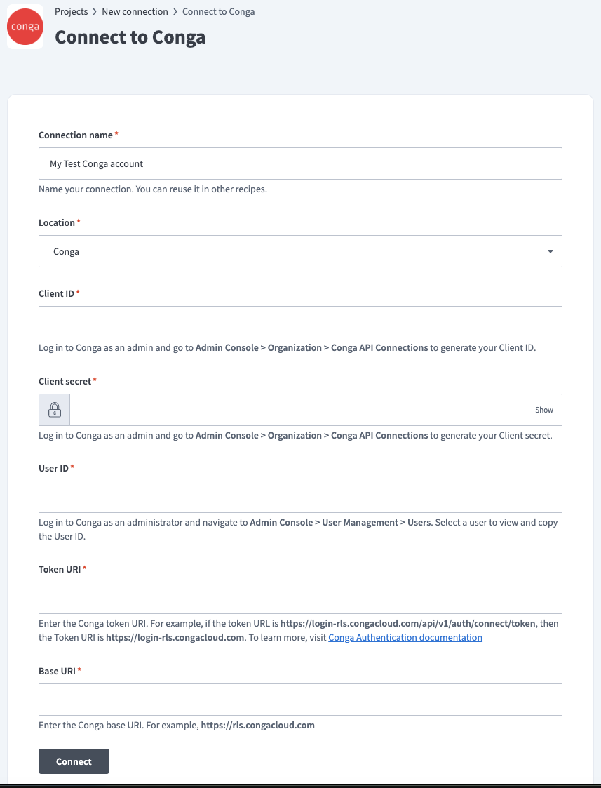Click the Base URI input field
This screenshot has width=601, height=788.
(300, 700)
